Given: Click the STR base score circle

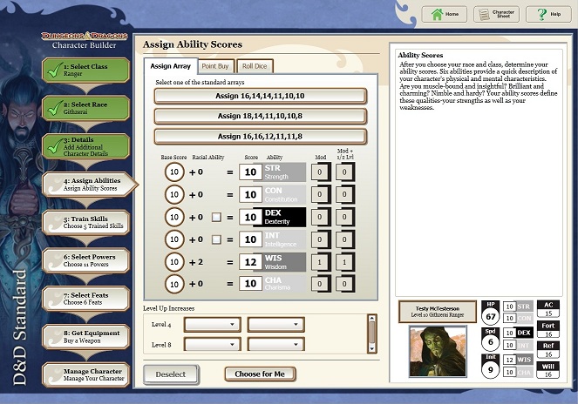Looking at the screenshot, I should click(174, 172).
